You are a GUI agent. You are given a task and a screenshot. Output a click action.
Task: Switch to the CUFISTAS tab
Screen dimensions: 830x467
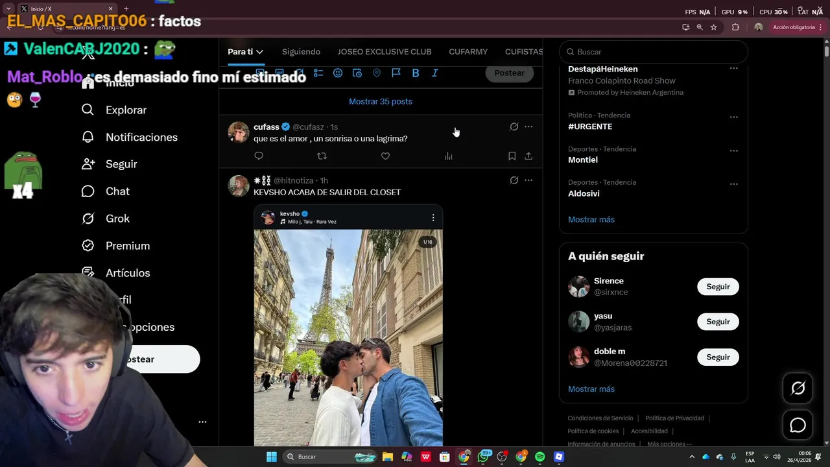pyautogui.click(x=523, y=52)
